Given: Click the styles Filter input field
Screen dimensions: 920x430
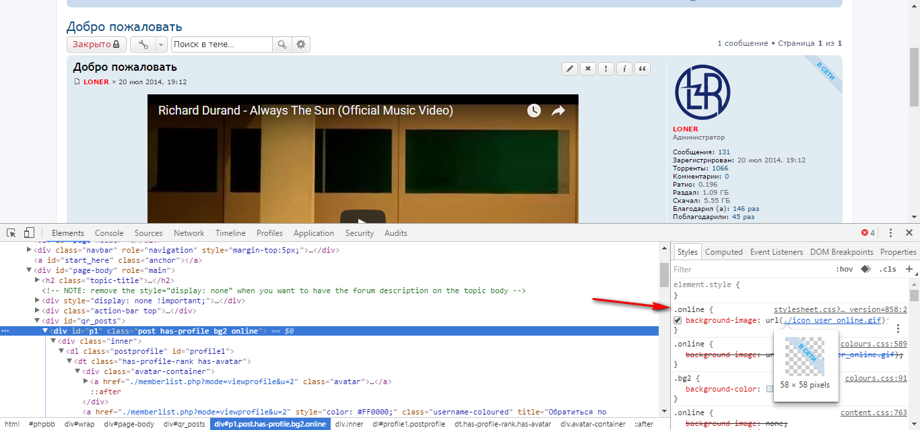Looking at the screenshot, I should [x=751, y=270].
